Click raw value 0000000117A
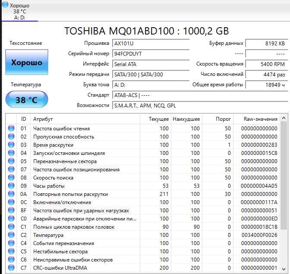Viewport: 290px width, 274px height. coord(259,202)
